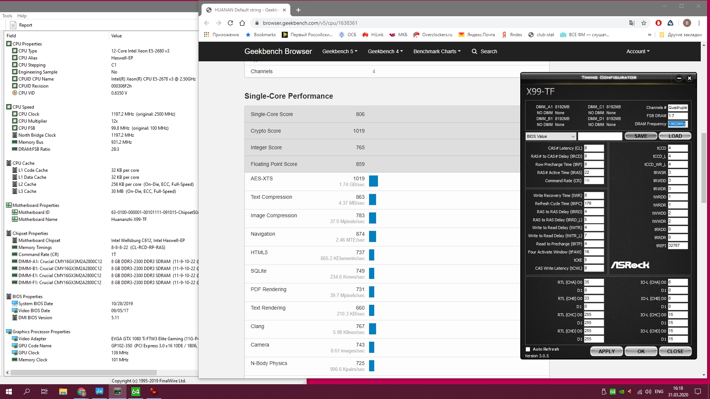Click the SAVE button in Timing Configurator

click(x=640, y=136)
